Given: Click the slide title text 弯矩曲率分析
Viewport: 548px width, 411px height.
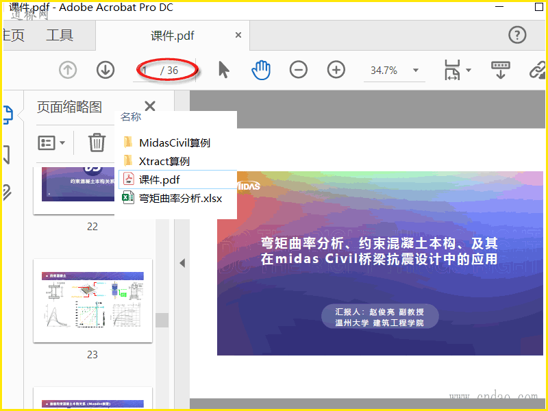Looking at the screenshot, I should [302, 243].
